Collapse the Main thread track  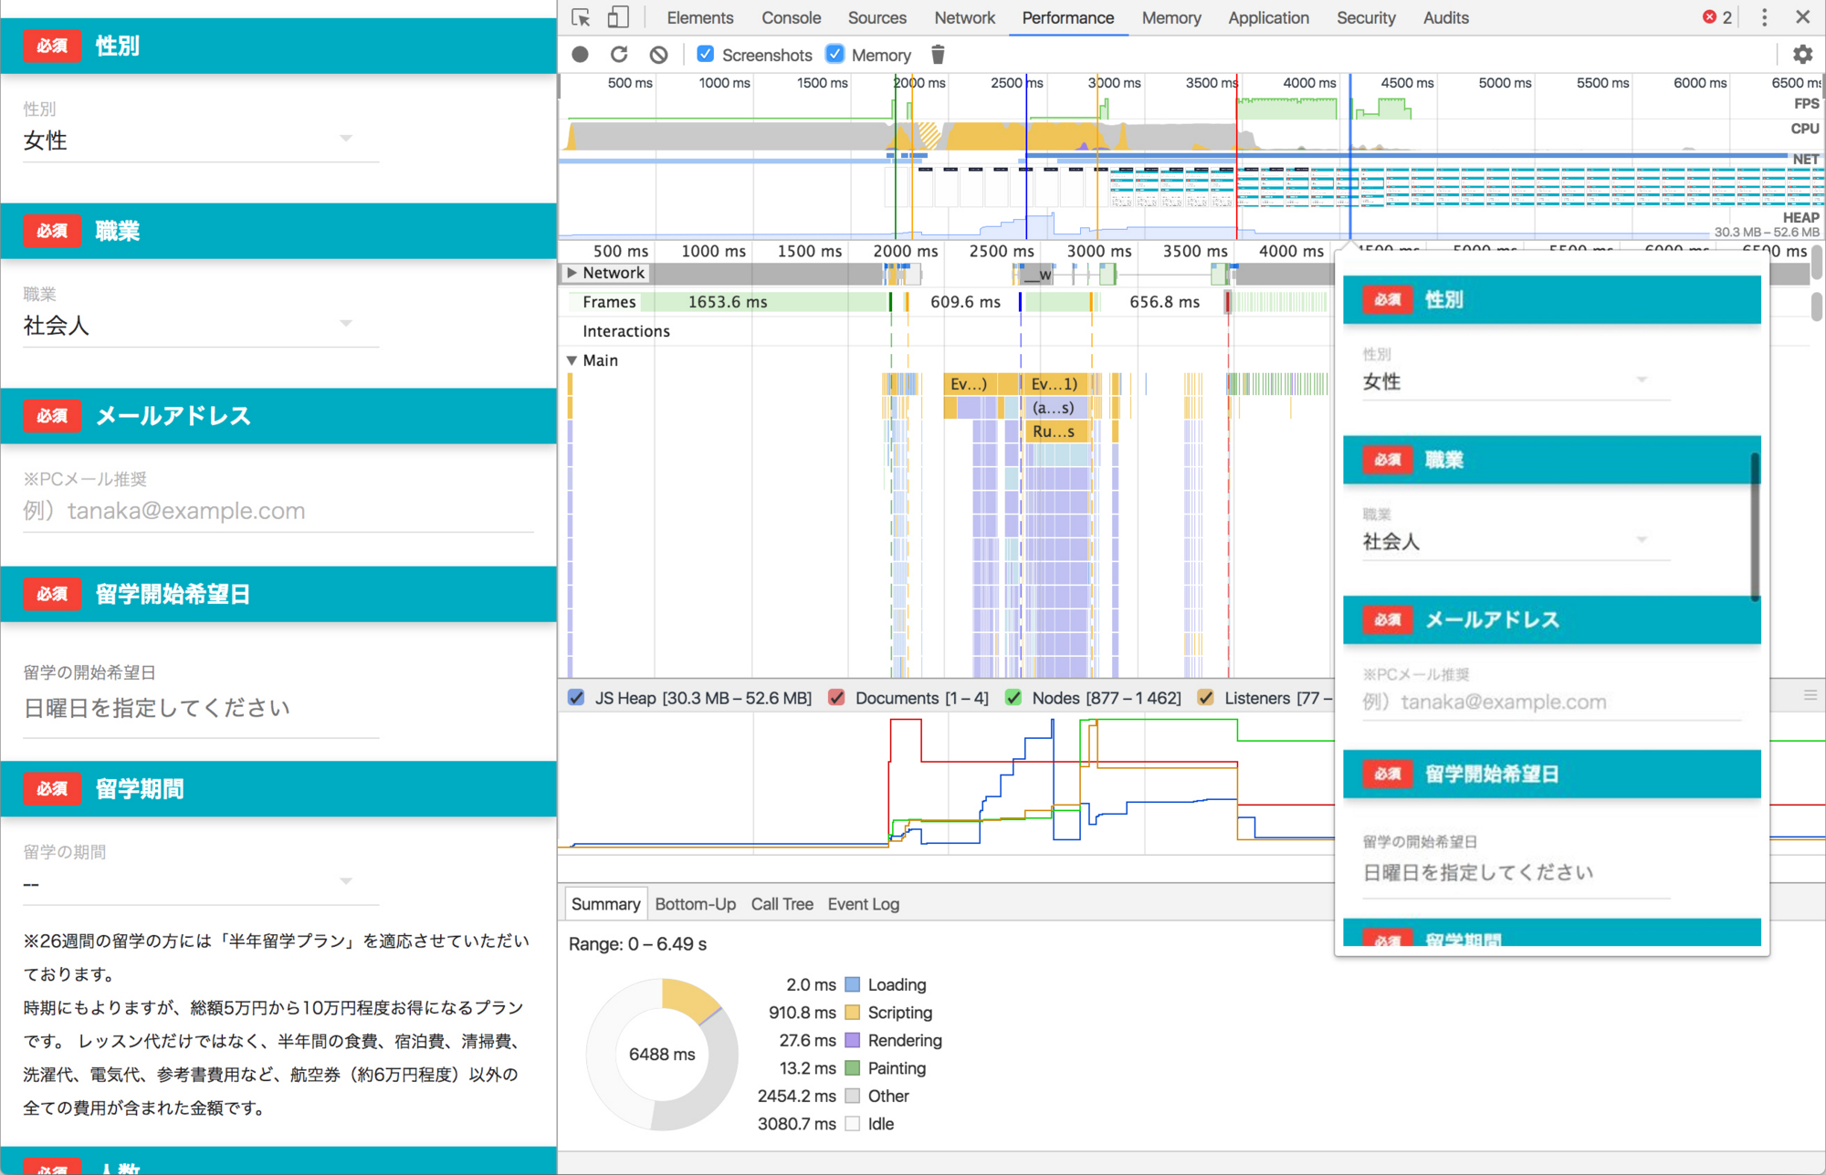coord(572,360)
